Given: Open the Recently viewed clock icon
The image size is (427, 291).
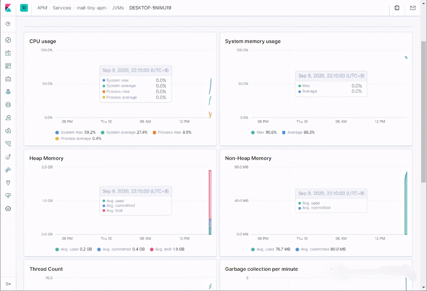Looking at the screenshot, I should pos(8,24).
